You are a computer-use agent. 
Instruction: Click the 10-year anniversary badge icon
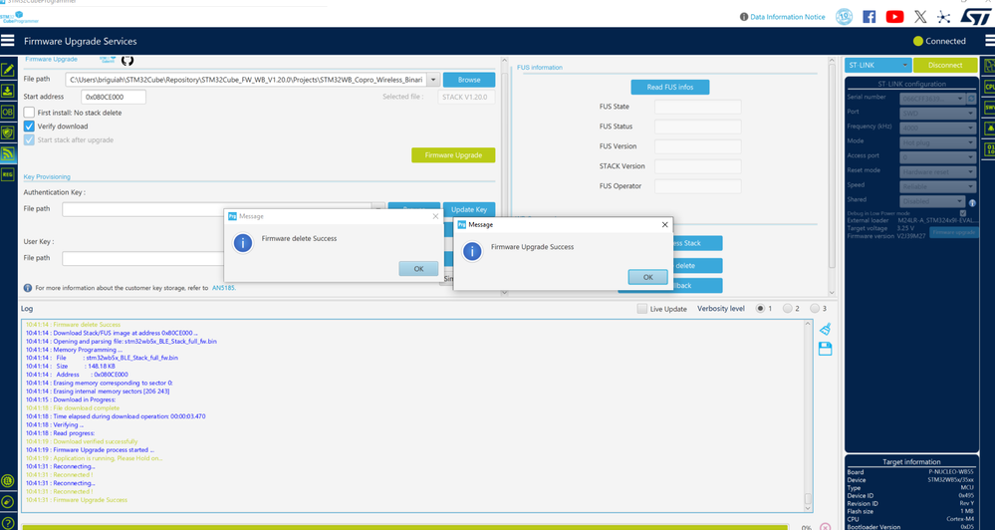(x=844, y=17)
